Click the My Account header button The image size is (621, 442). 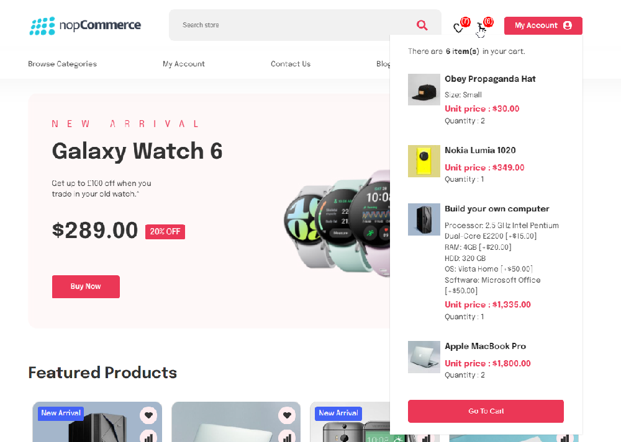tap(543, 25)
